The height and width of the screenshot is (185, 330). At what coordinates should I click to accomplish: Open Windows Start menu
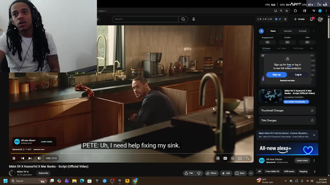click(5, 181)
